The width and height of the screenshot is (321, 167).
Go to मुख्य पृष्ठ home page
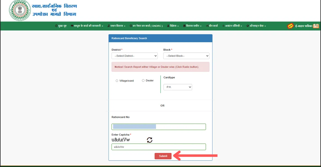tap(61, 26)
